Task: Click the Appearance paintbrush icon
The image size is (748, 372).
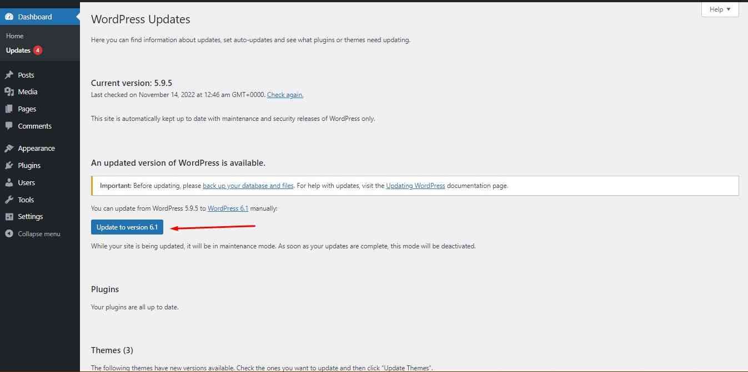Action: pos(9,148)
